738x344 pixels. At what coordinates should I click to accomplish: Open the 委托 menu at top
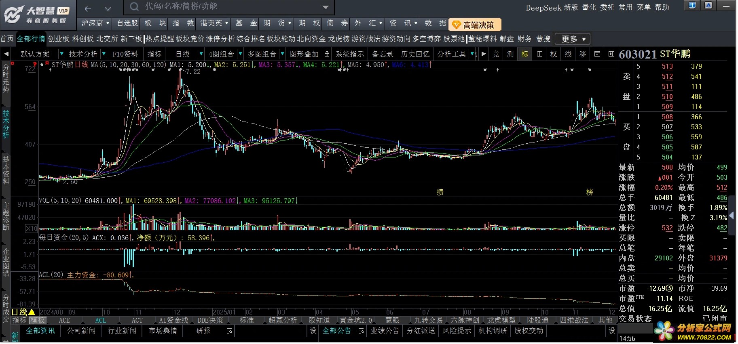[607, 7]
